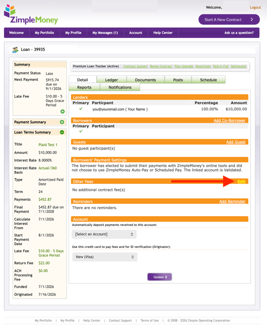The image size is (267, 329).
Task: Click the Delinquent link
Action: 238,66
